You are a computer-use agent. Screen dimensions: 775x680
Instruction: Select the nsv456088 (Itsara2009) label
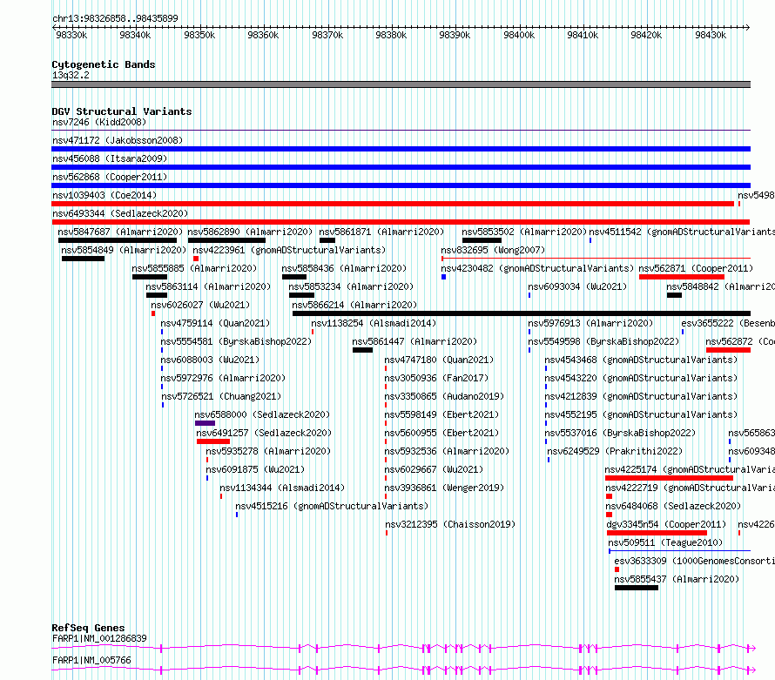pos(110,158)
